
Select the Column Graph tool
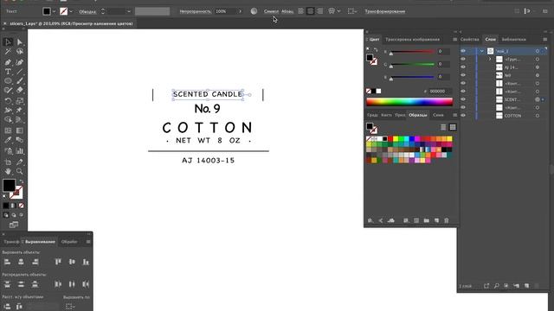pyautogui.click(x=20, y=151)
